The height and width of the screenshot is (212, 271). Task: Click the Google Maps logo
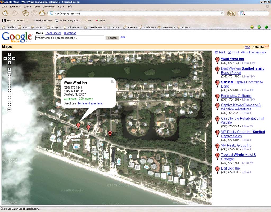17,37
